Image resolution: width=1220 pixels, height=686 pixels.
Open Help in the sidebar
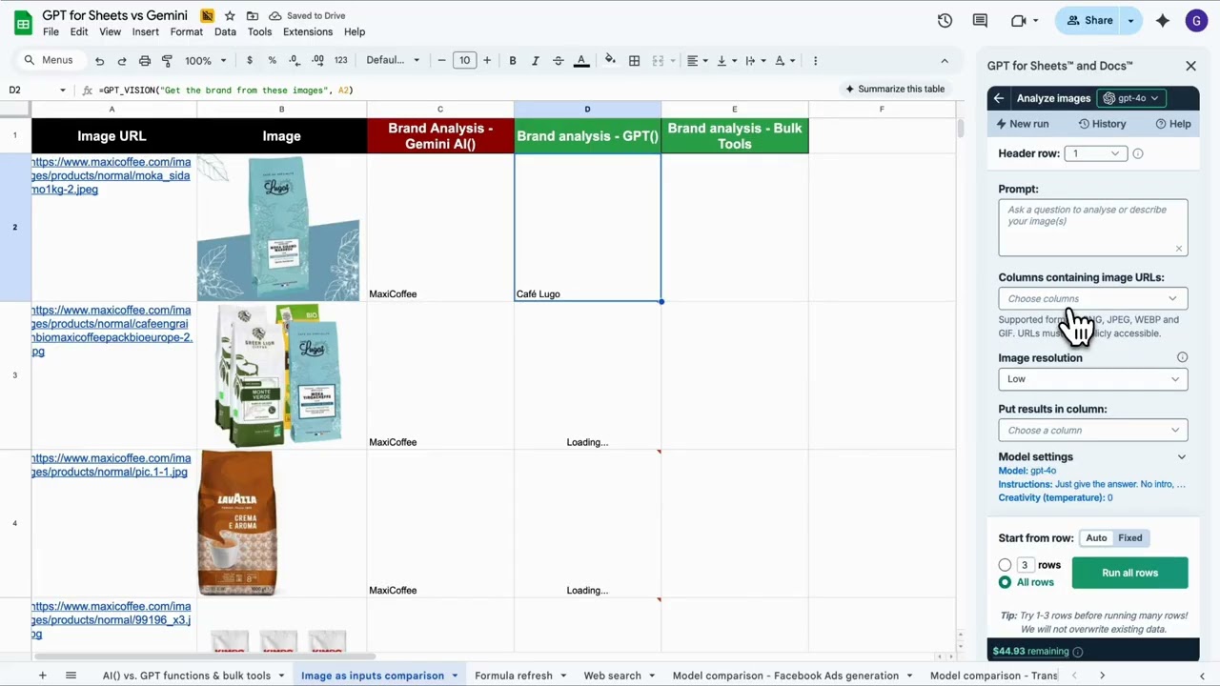1173,124
